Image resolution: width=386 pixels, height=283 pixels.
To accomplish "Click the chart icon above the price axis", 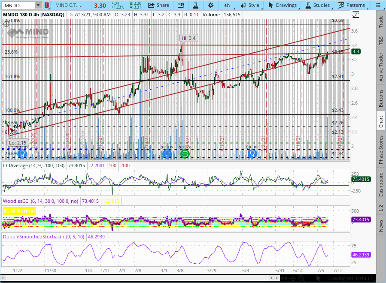I will pos(356,15).
